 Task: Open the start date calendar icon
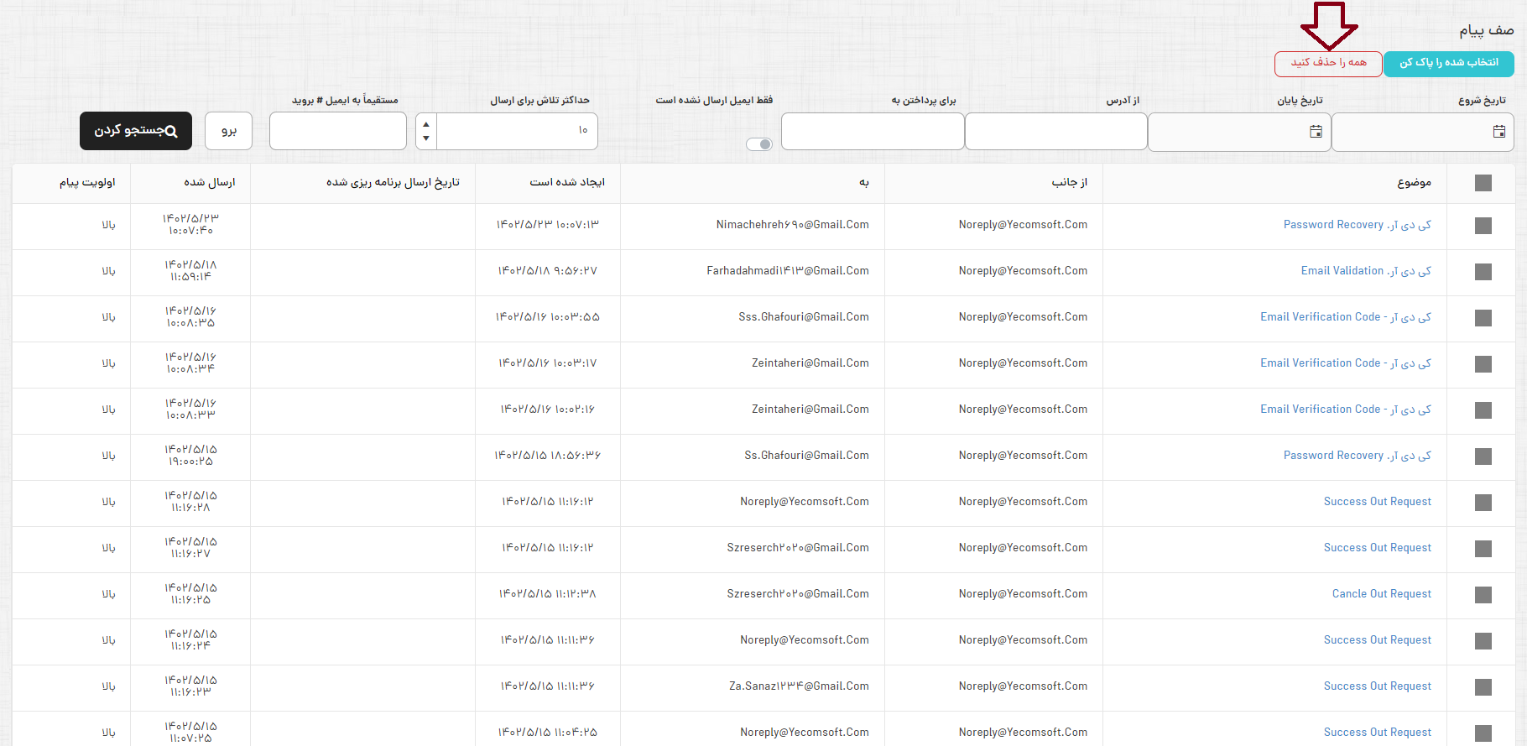point(1498,132)
